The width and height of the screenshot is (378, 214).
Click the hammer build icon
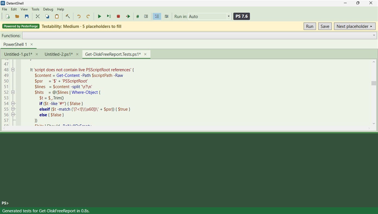pyautogui.click(x=68, y=16)
